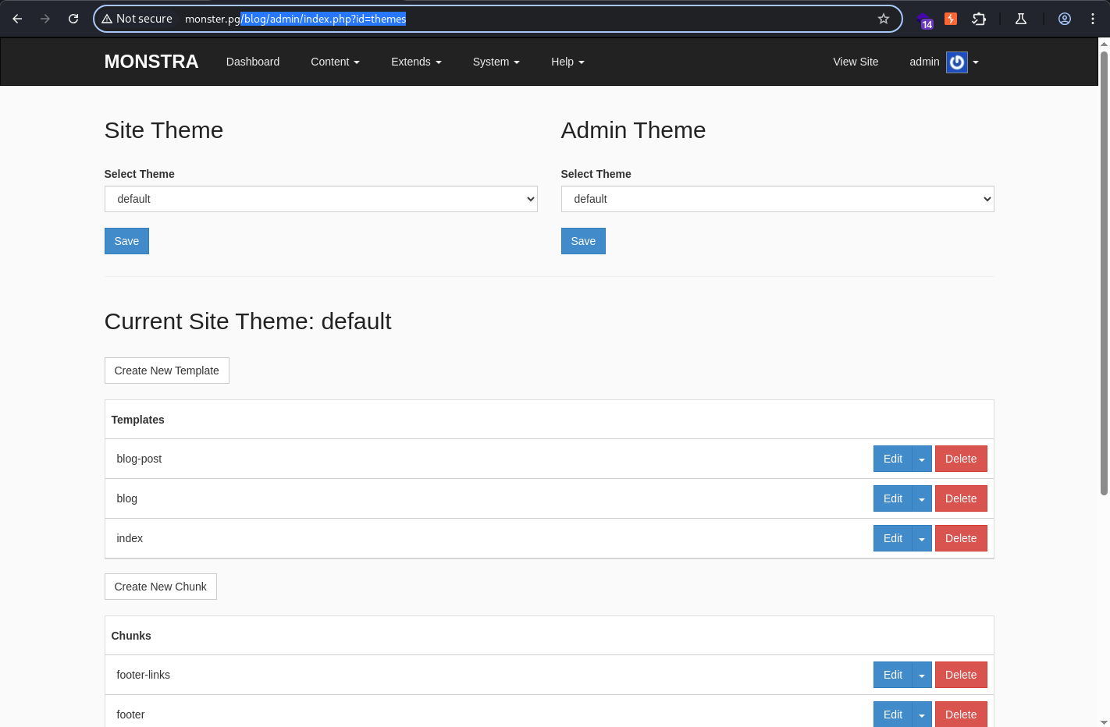Expand index template Edit dropdown caret
The height and width of the screenshot is (727, 1110).
pos(922,538)
